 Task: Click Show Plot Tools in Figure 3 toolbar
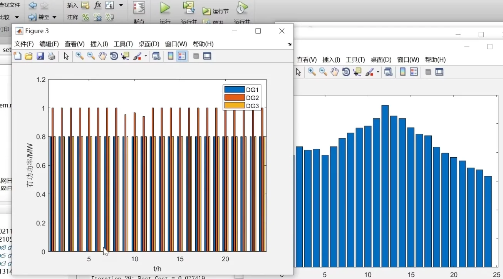207,56
